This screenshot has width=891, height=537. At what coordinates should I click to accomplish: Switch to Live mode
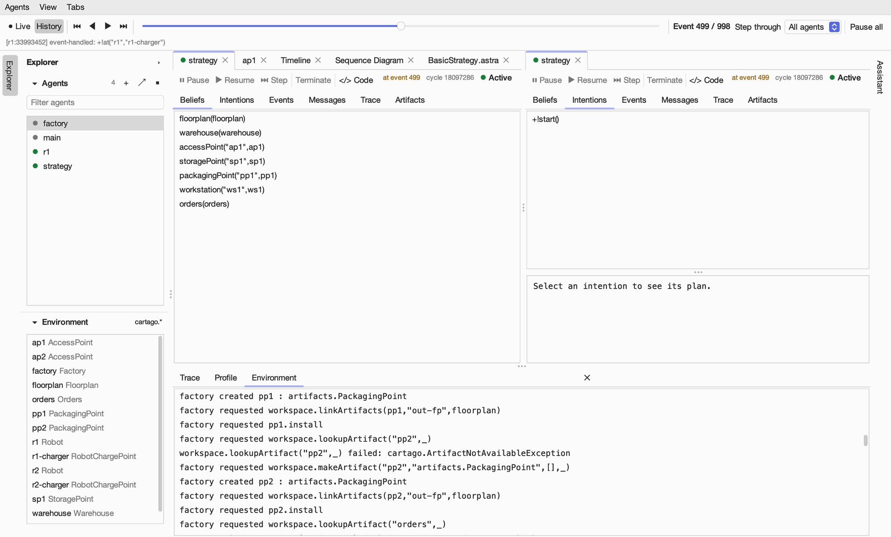pos(19,26)
